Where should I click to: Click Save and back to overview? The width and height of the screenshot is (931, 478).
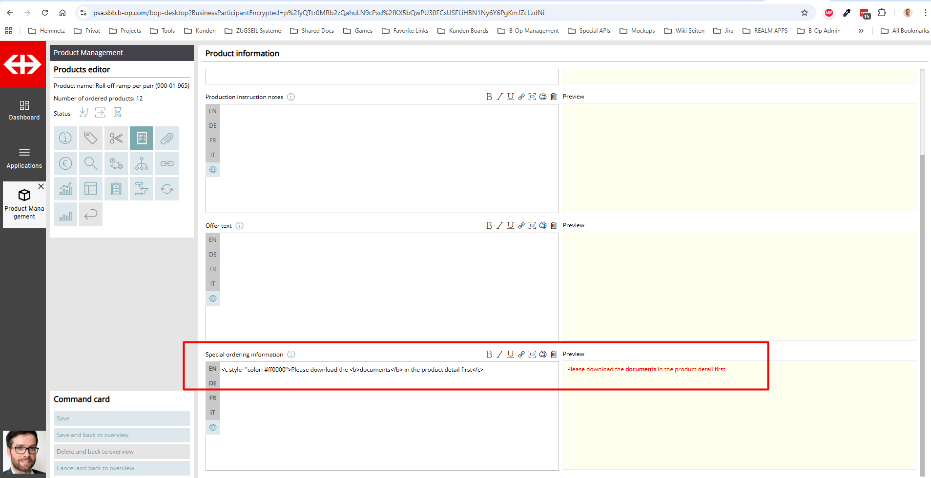122,435
